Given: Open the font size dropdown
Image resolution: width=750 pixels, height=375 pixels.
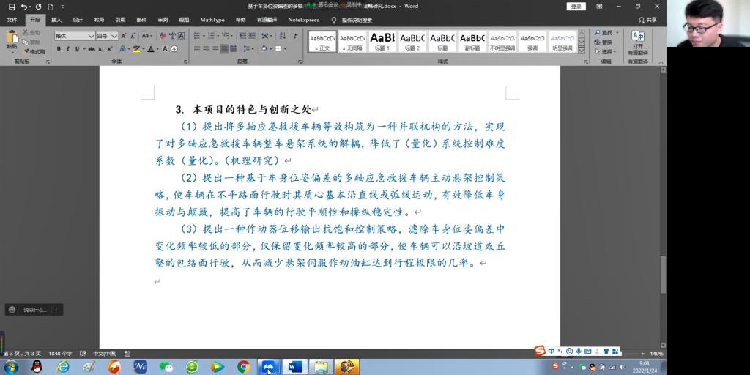Looking at the screenshot, I should [x=114, y=36].
